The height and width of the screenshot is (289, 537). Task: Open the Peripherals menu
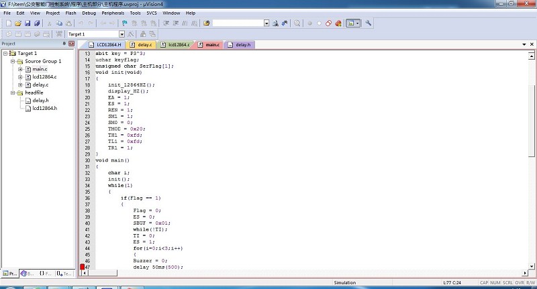tap(112, 13)
